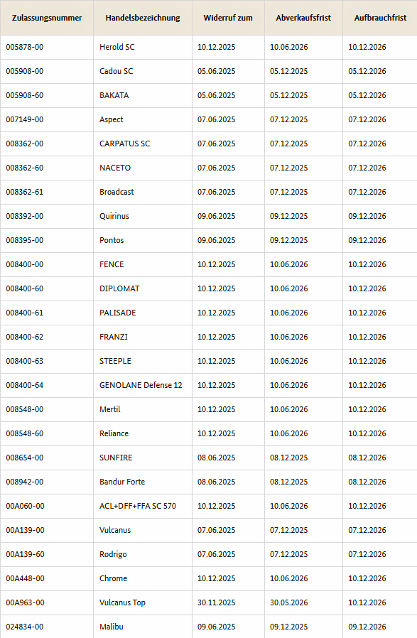Click the Aufbrauchfrist column header
This screenshot has height=638, width=417.
click(x=380, y=18)
